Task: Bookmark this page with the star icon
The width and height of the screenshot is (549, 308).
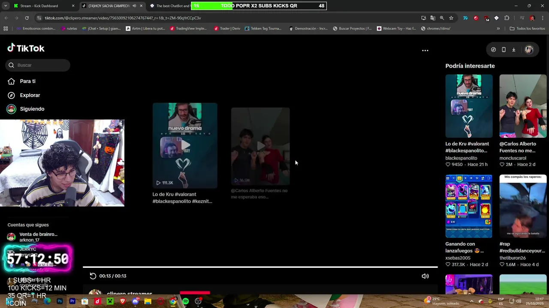Action: click(451, 18)
